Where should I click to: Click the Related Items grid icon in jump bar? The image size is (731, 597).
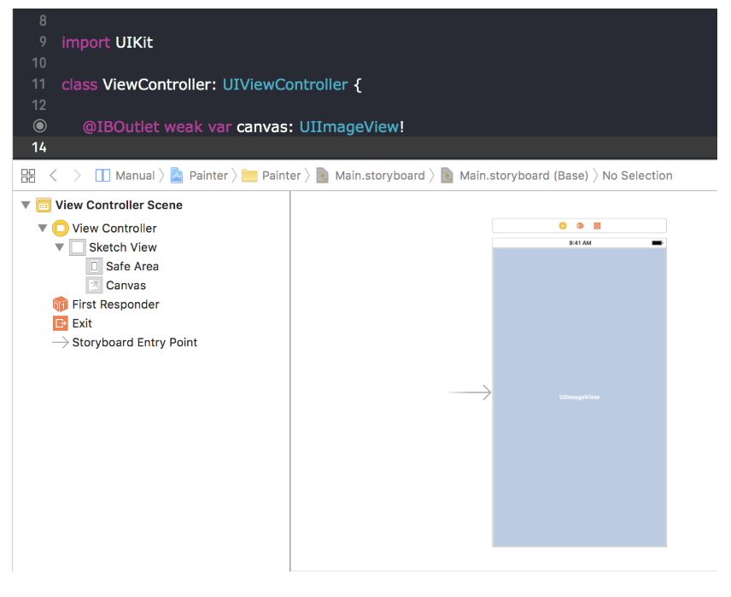[28, 175]
